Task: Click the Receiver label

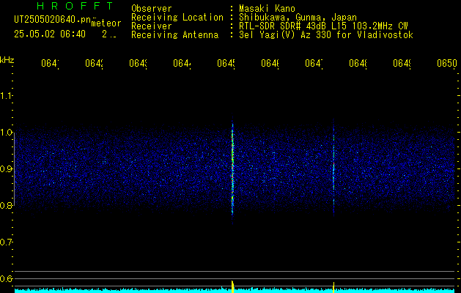Action: 152,26
